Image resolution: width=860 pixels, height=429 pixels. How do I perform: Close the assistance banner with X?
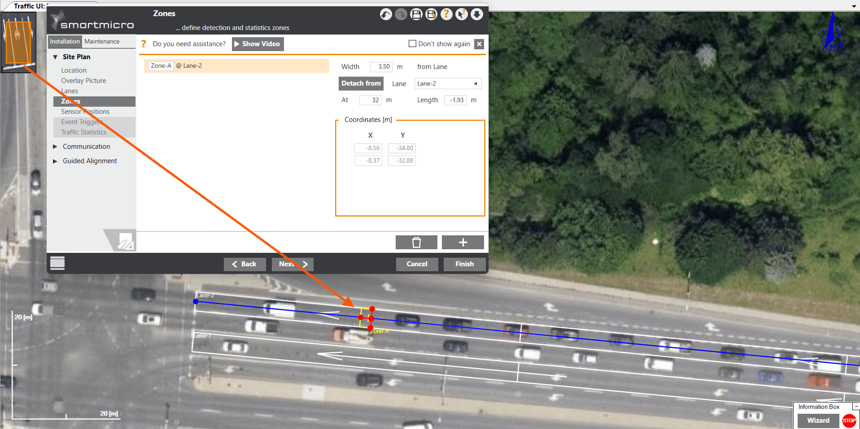pos(479,44)
